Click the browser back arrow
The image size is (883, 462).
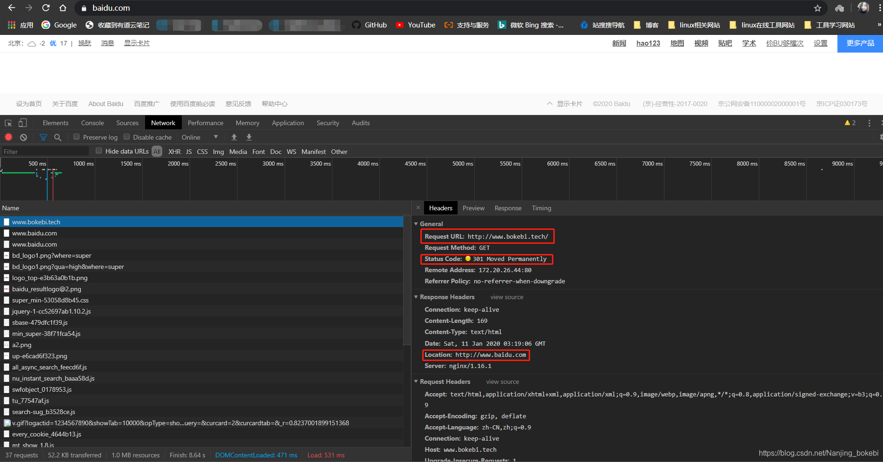click(12, 8)
